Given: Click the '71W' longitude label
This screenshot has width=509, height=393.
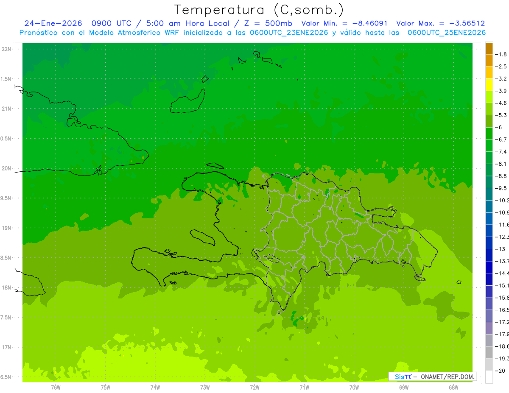Looking at the screenshot, I should [304, 387].
